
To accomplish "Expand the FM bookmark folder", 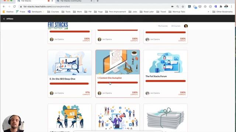I will tap(88, 12).
